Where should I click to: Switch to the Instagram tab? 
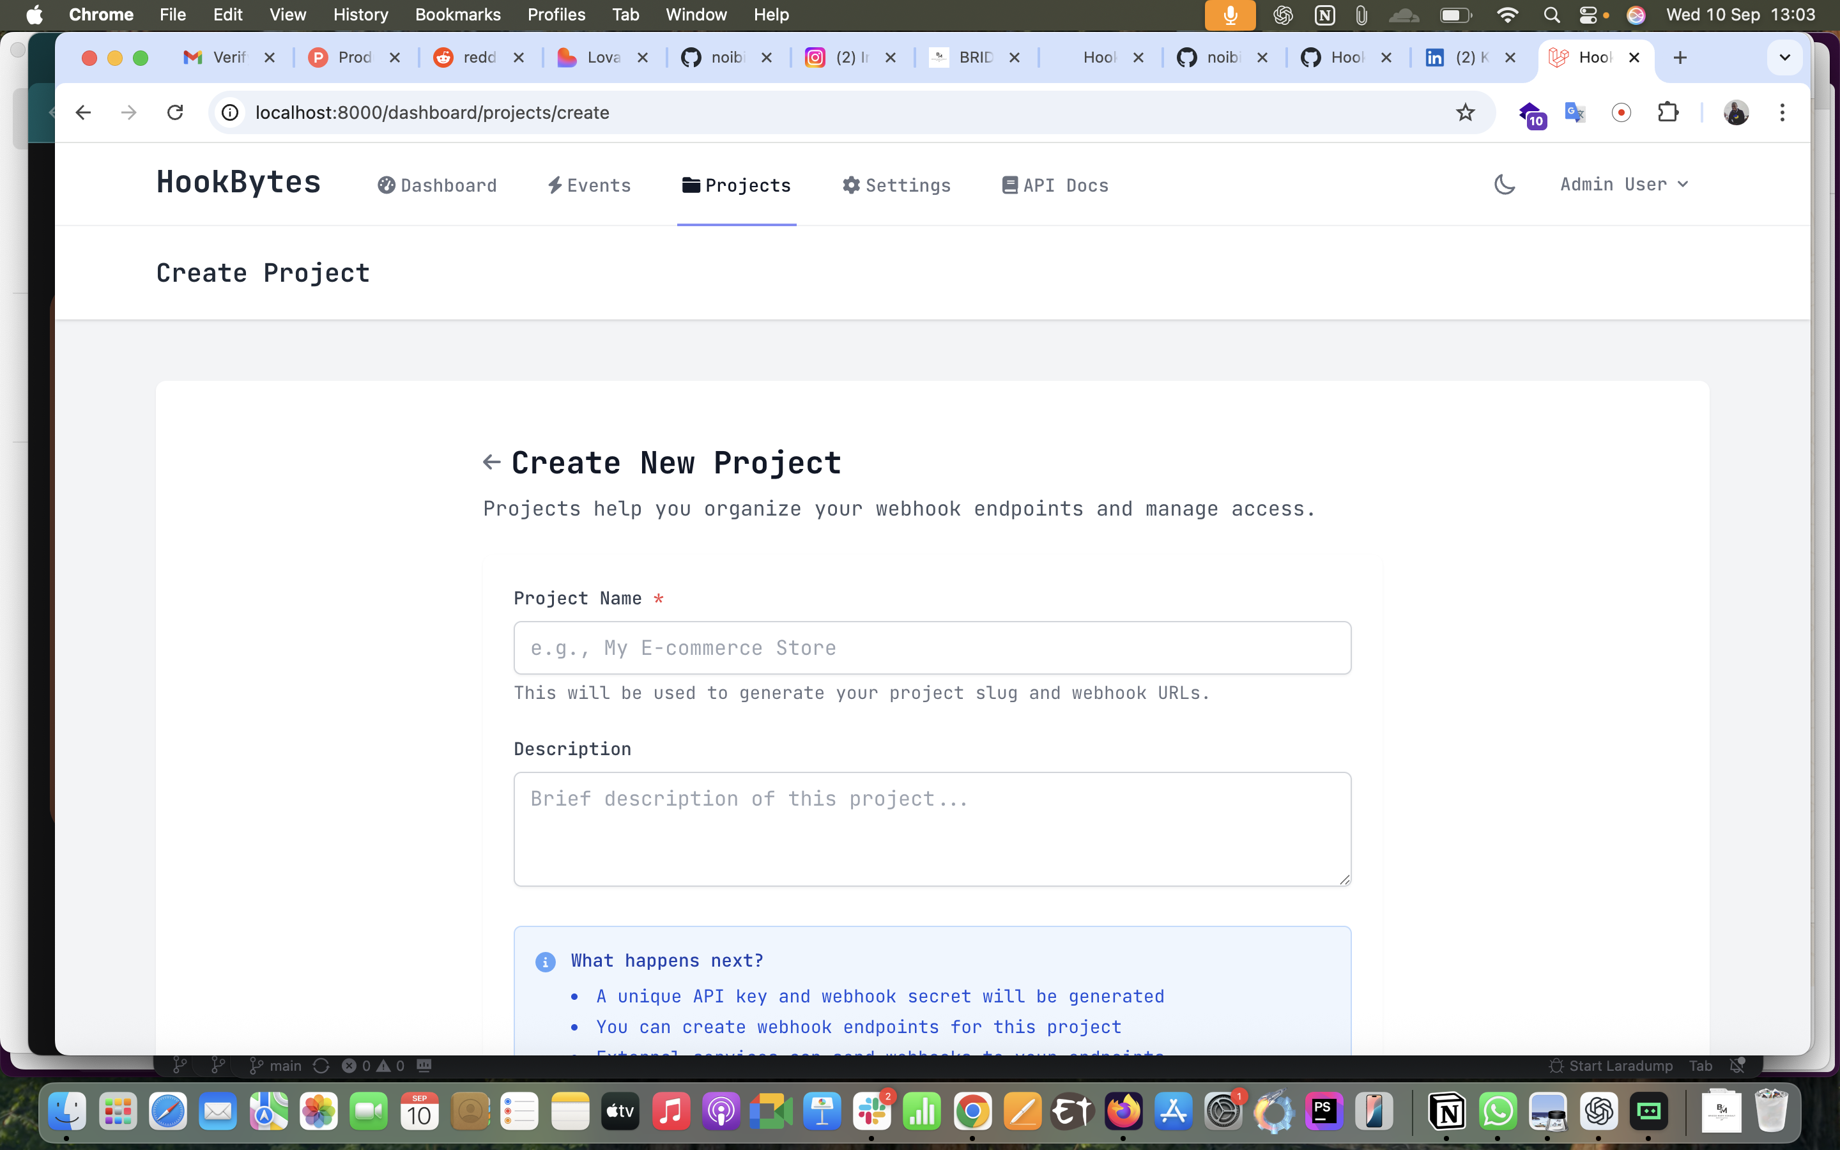coord(851,57)
